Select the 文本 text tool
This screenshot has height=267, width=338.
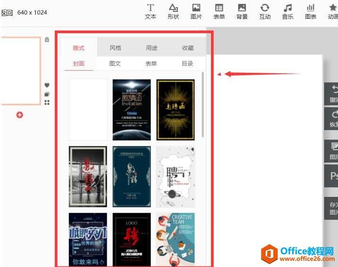tap(151, 12)
